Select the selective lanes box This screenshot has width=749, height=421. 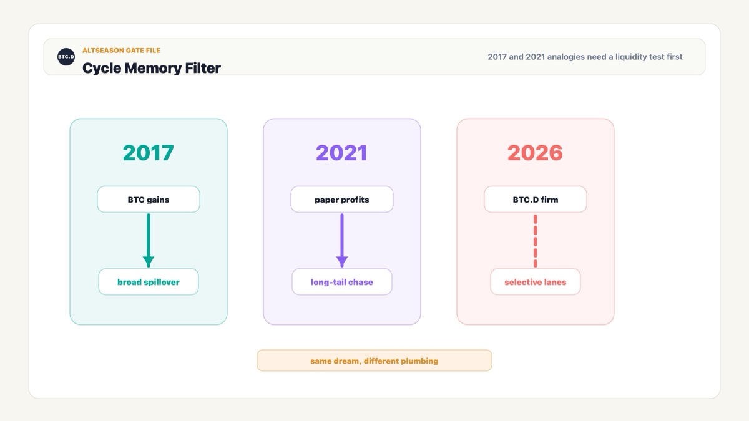(536, 282)
